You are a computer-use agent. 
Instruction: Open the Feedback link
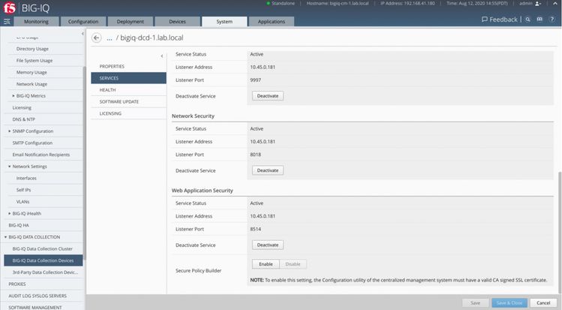pyautogui.click(x=500, y=20)
